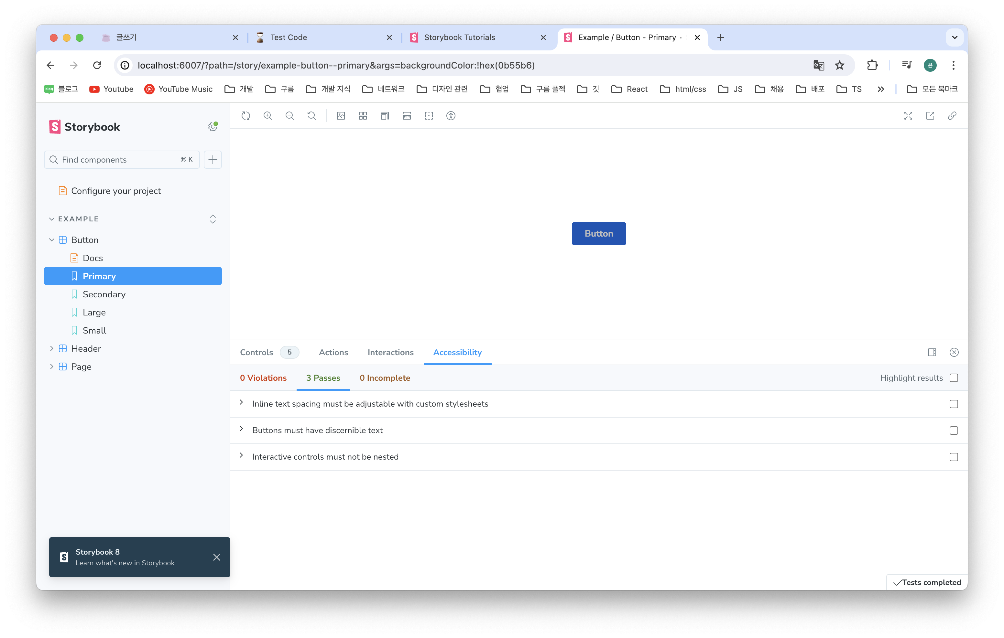Image resolution: width=1004 pixels, height=638 pixels.
Task: Go back to the previous page
Action: pos(50,65)
